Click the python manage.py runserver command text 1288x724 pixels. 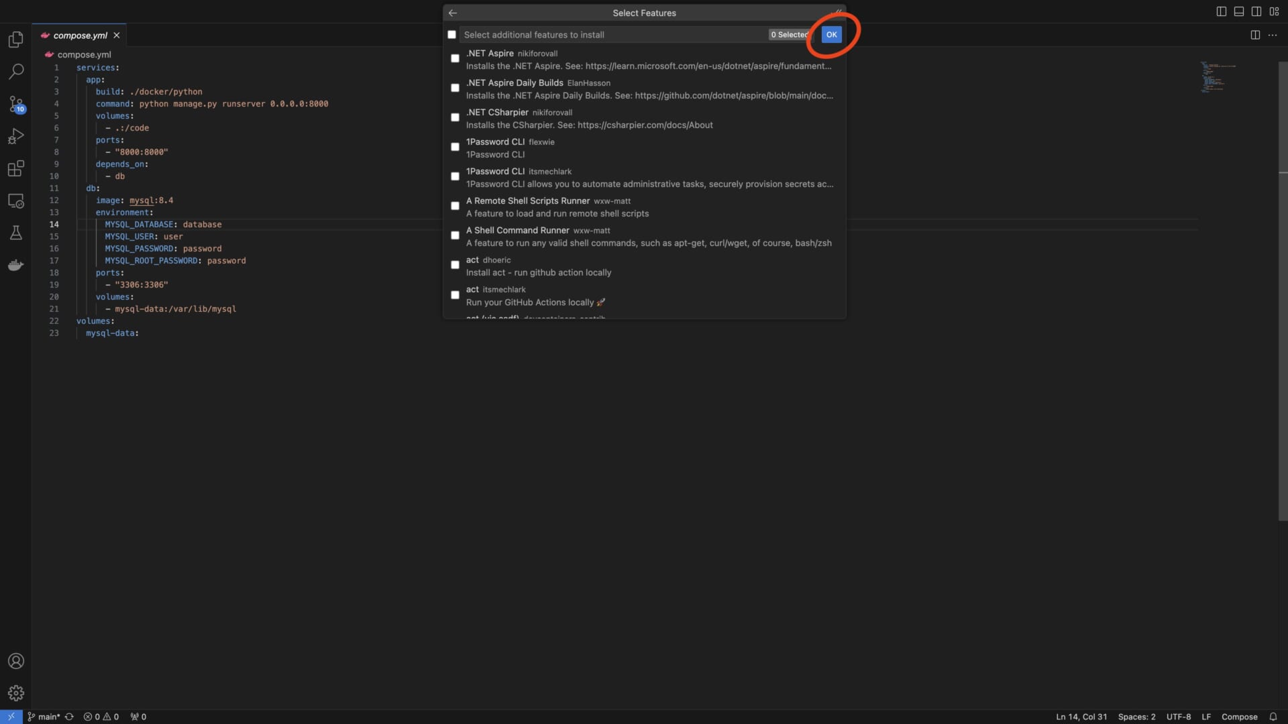click(x=233, y=104)
